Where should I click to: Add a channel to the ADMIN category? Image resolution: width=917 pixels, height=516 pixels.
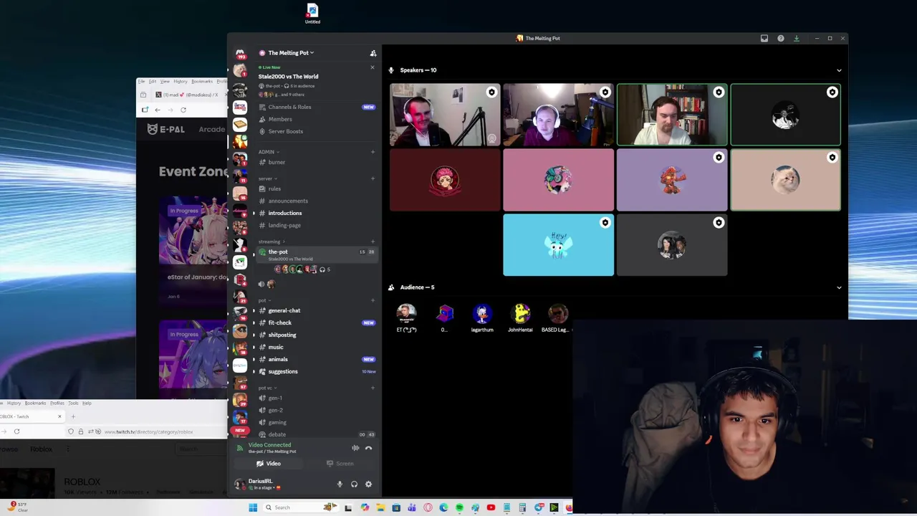pos(373,152)
